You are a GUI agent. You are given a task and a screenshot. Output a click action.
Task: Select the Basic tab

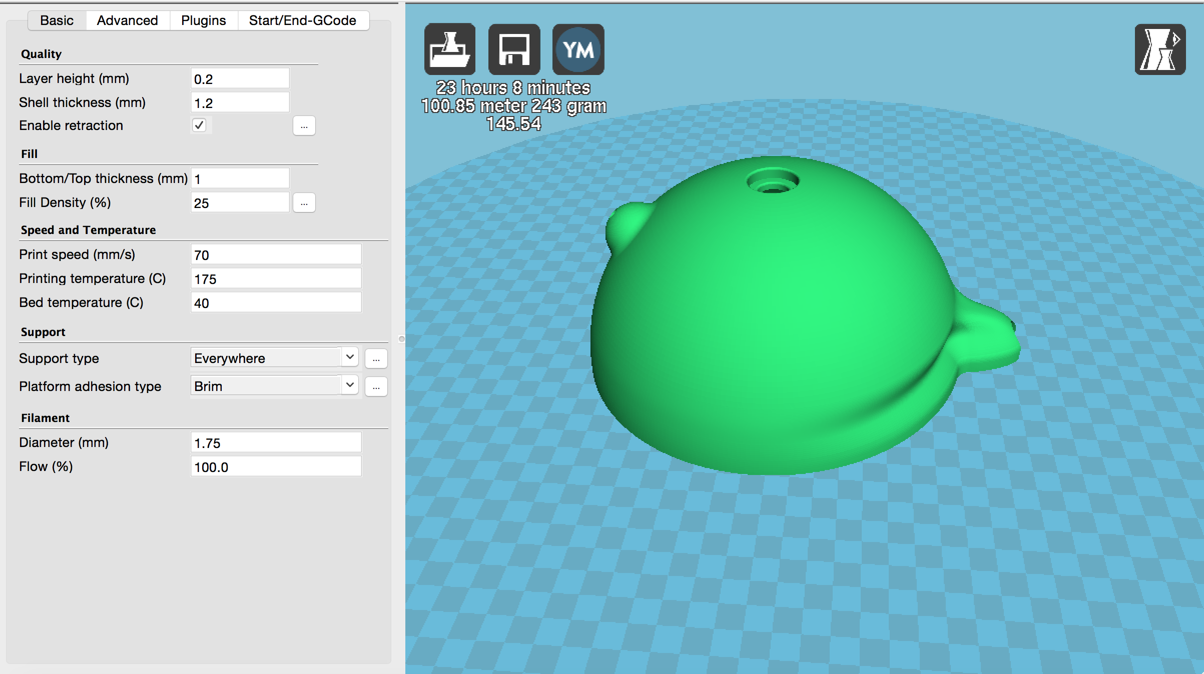[x=57, y=20]
